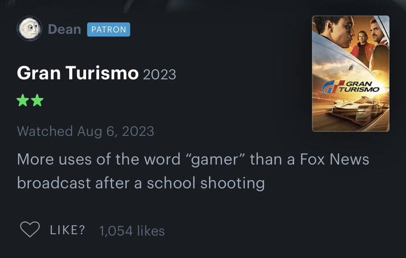Click the 2023 release year
Screen dimensions: 406x258
pos(159,75)
